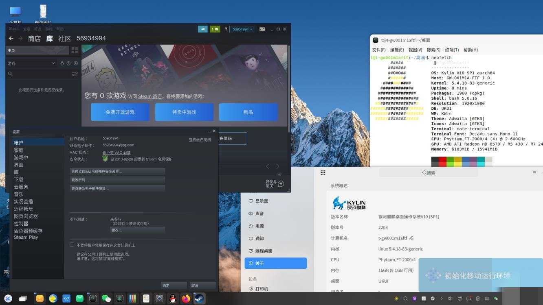Viewport: 543px width, 305px height.
Task: Switch to 商店 tab in Steam
Action: [x=34, y=38]
